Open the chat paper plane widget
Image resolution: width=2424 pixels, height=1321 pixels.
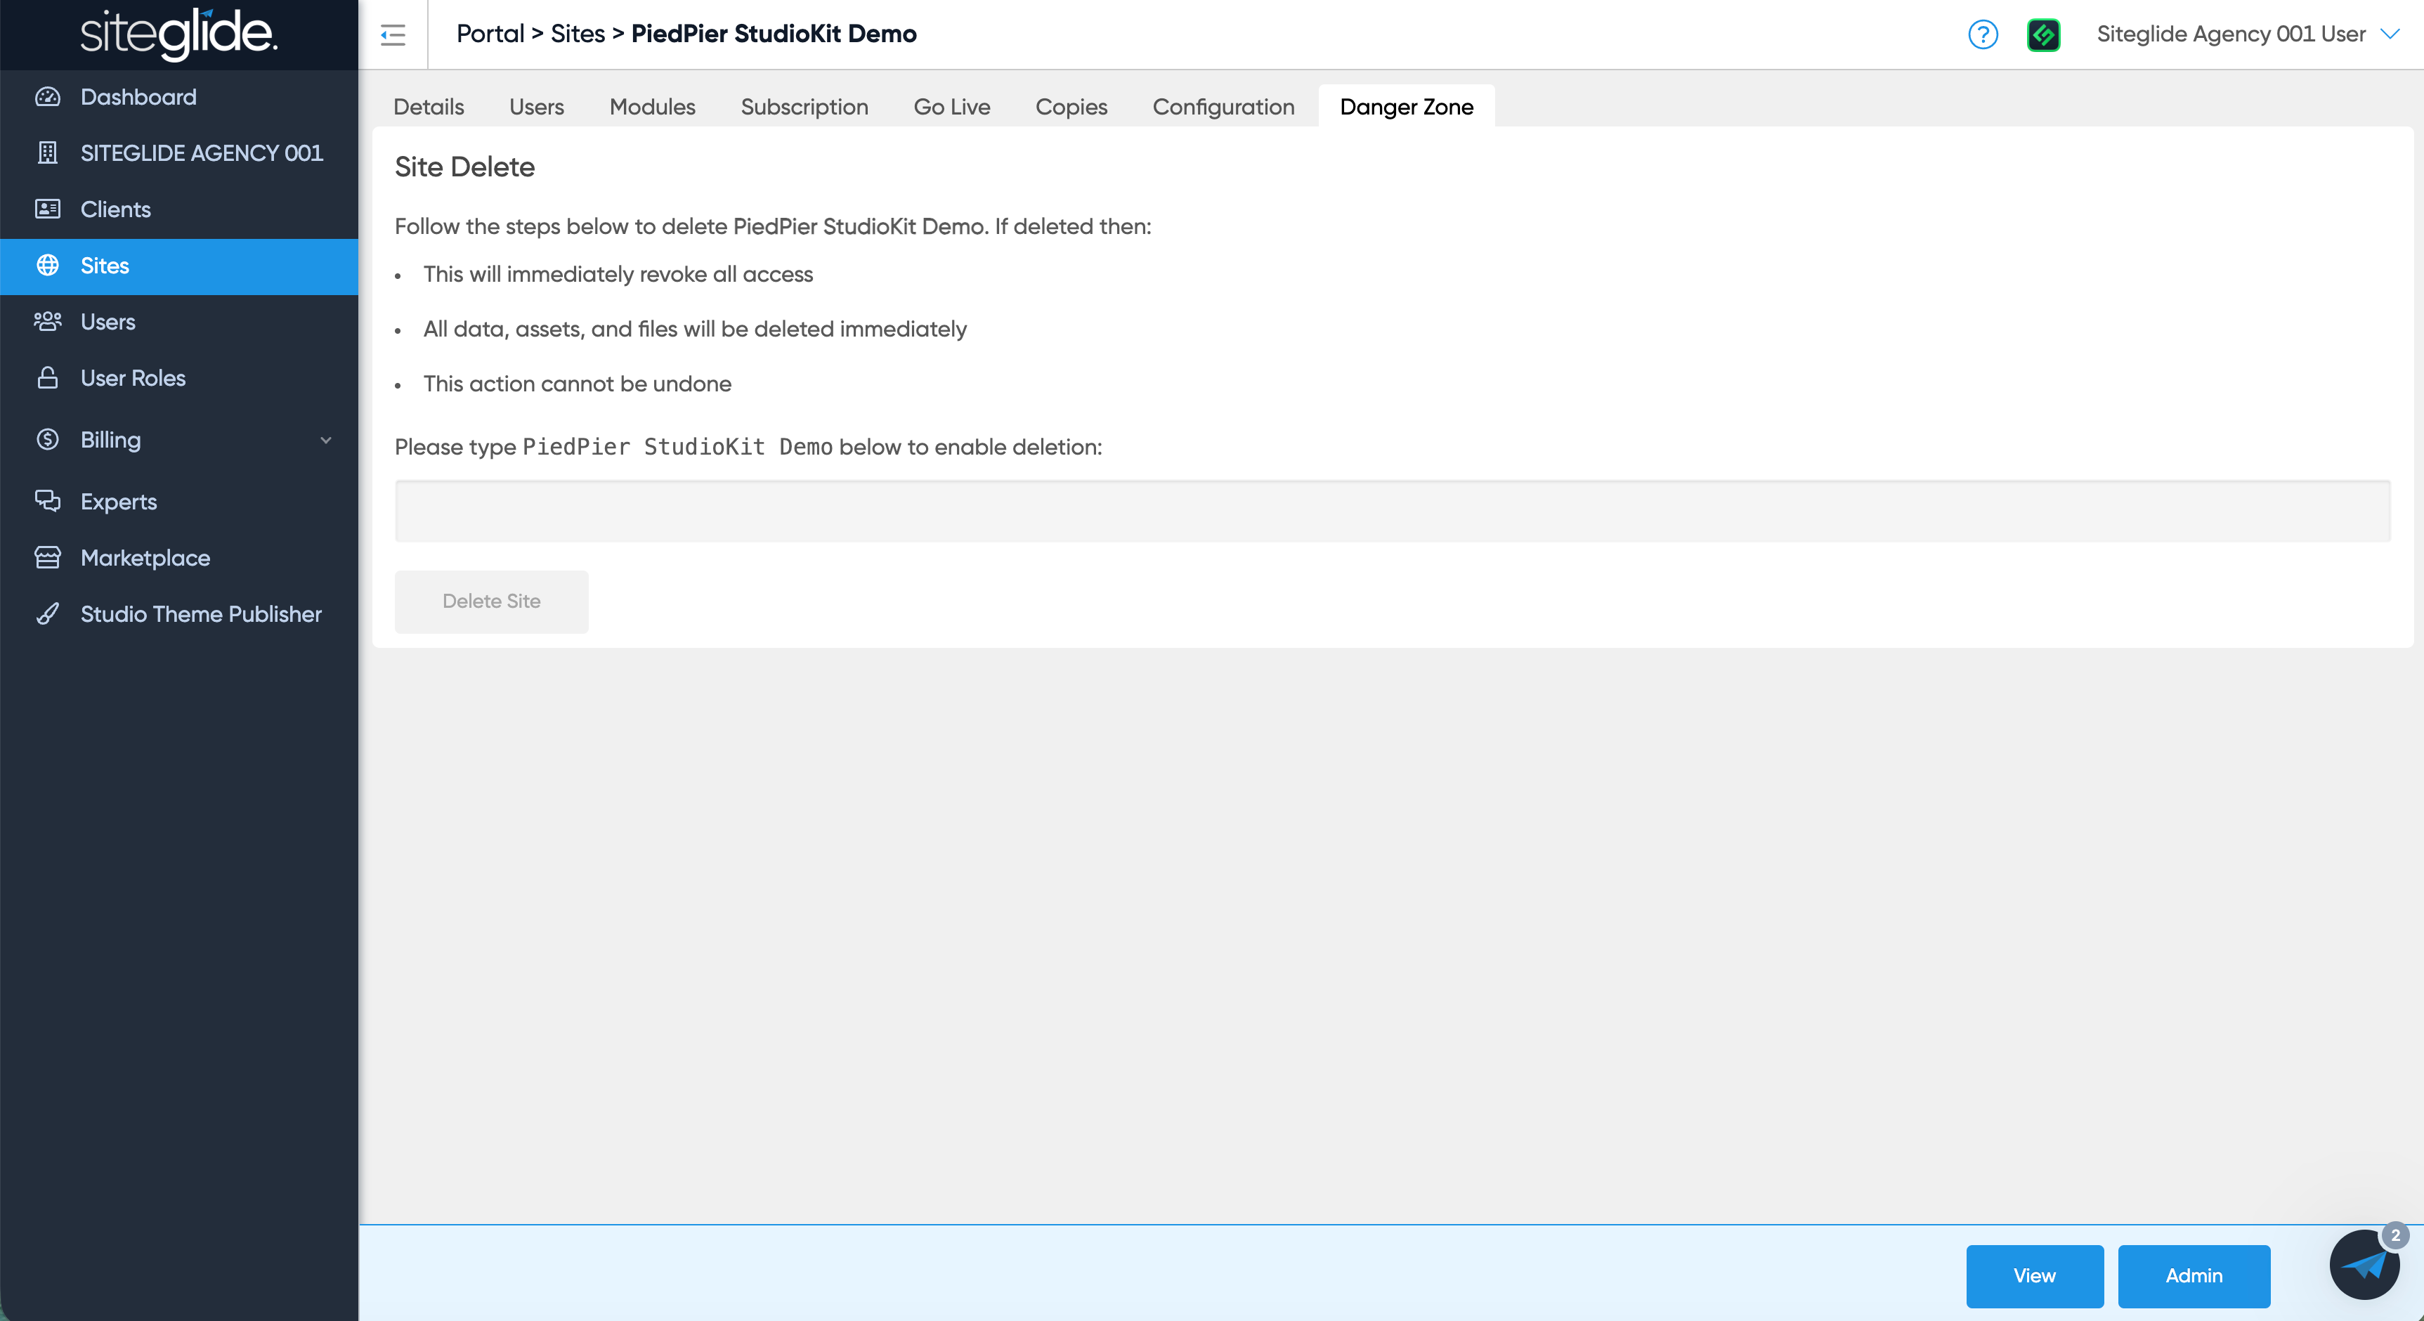[2364, 1265]
